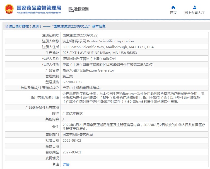
Task: Click the 批准日期 row label
Action: click(52, 141)
